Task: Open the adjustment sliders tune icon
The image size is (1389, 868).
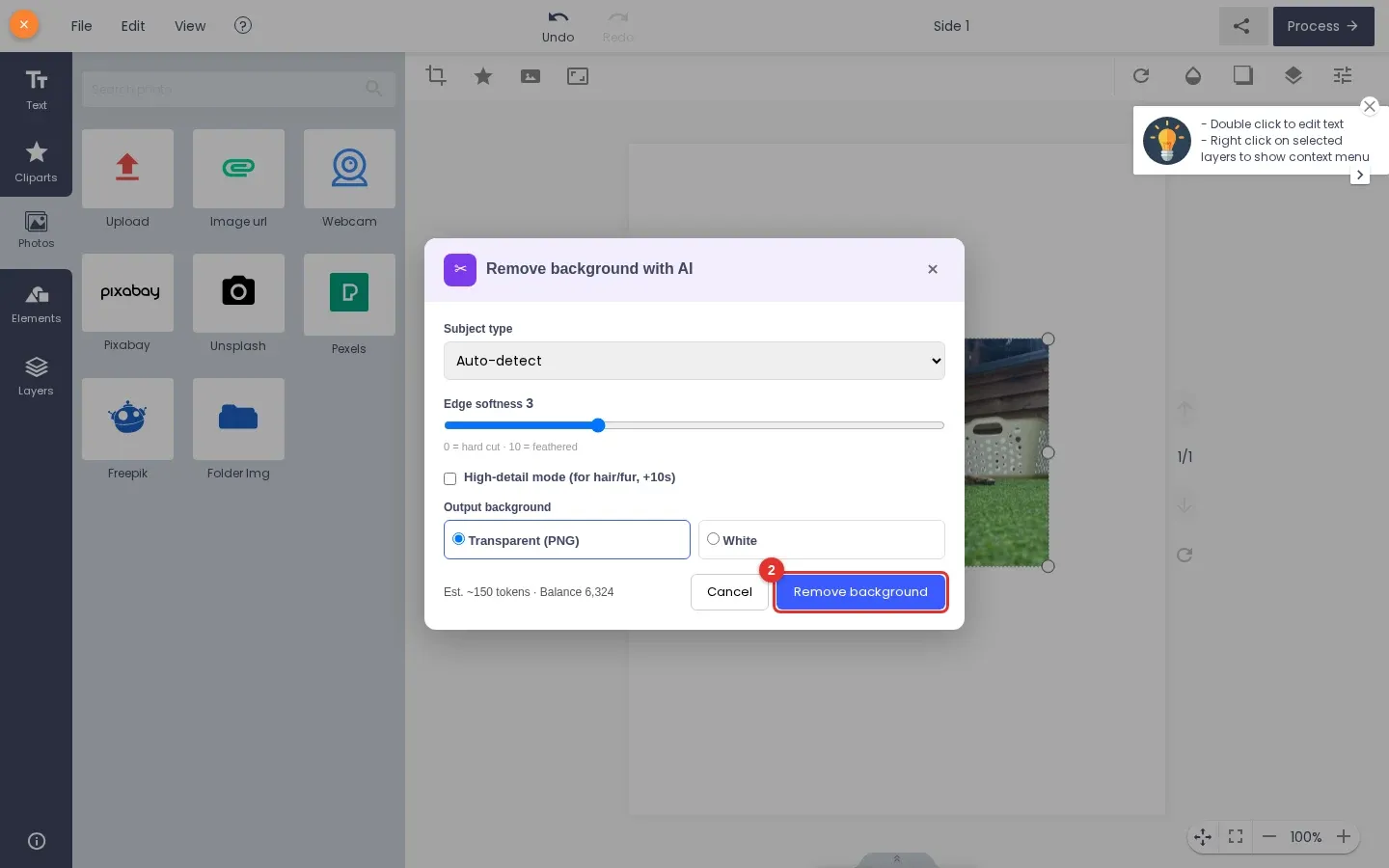Action: tap(1343, 75)
